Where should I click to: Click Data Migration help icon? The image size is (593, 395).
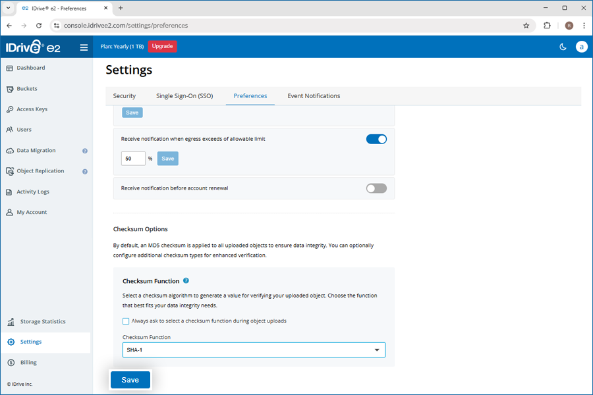[85, 151]
